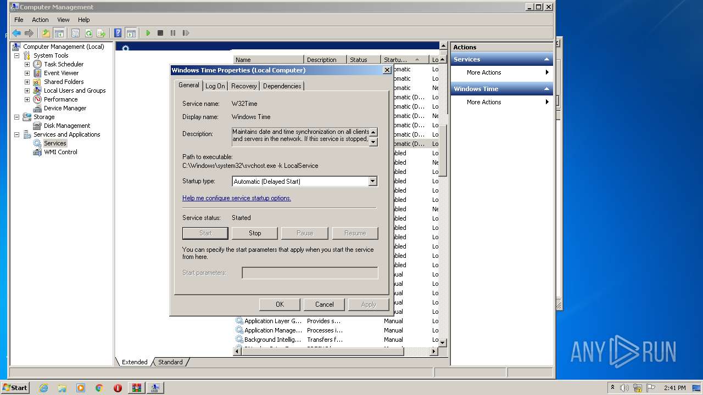
Task: Collapse the Services and Applications node
Action: pos(16,134)
